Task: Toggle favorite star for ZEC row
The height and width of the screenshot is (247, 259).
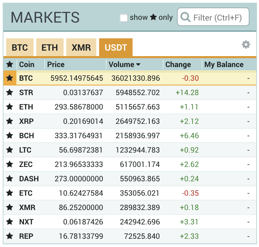Action: point(10,164)
